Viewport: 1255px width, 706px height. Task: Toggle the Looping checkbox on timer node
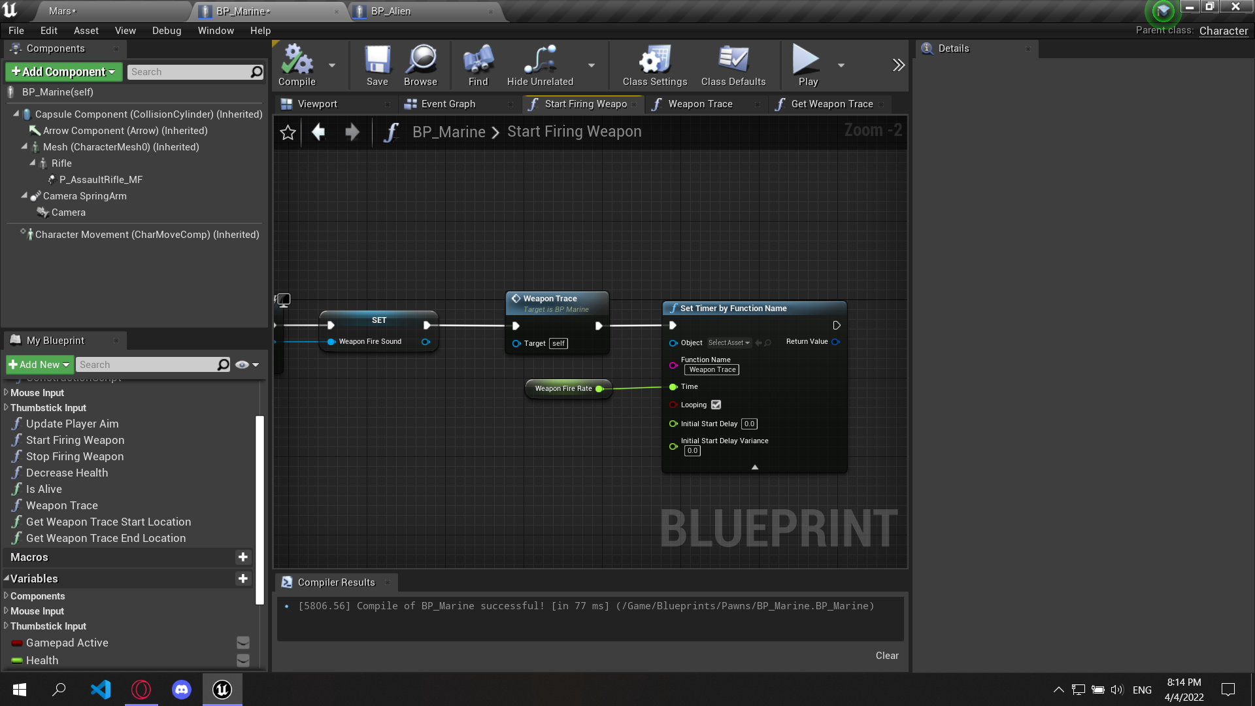click(716, 405)
